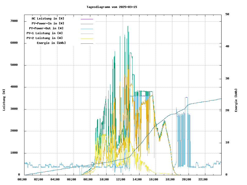Viewport: 247px width, 185px height.
Task: Click the purple AC Leistung legend line
Action: coord(87,19)
